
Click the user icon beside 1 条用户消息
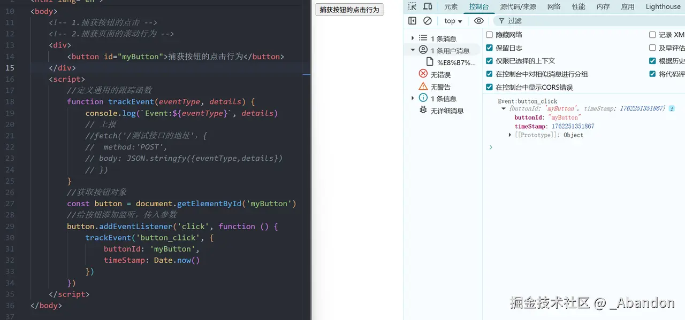pyautogui.click(x=423, y=50)
